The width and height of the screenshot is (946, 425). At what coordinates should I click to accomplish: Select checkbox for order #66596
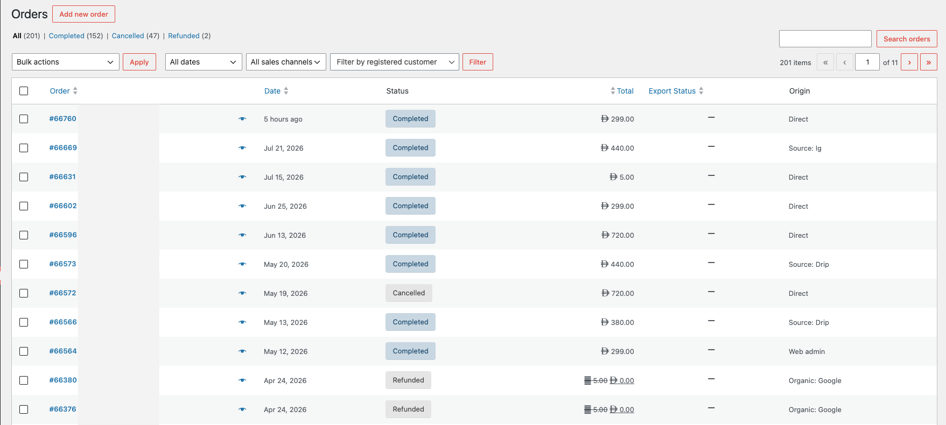click(x=24, y=235)
